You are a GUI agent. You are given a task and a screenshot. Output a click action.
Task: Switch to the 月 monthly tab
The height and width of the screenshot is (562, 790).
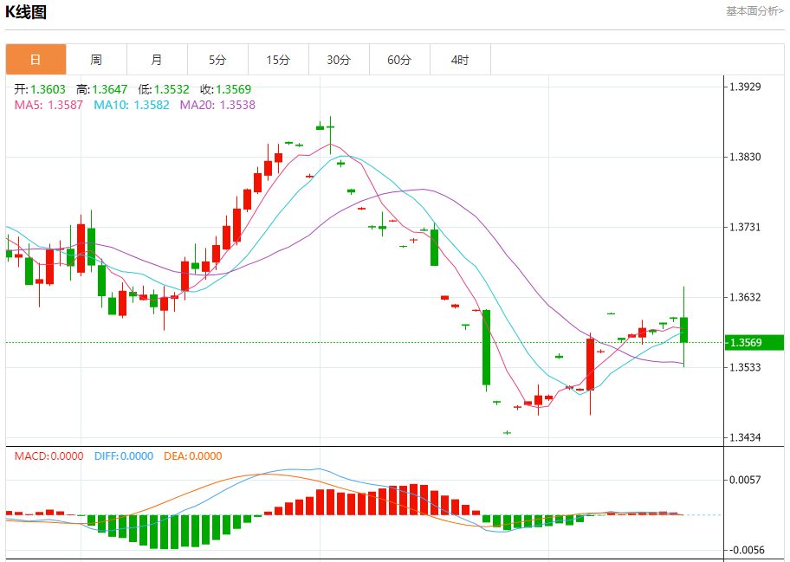coord(157,60)
